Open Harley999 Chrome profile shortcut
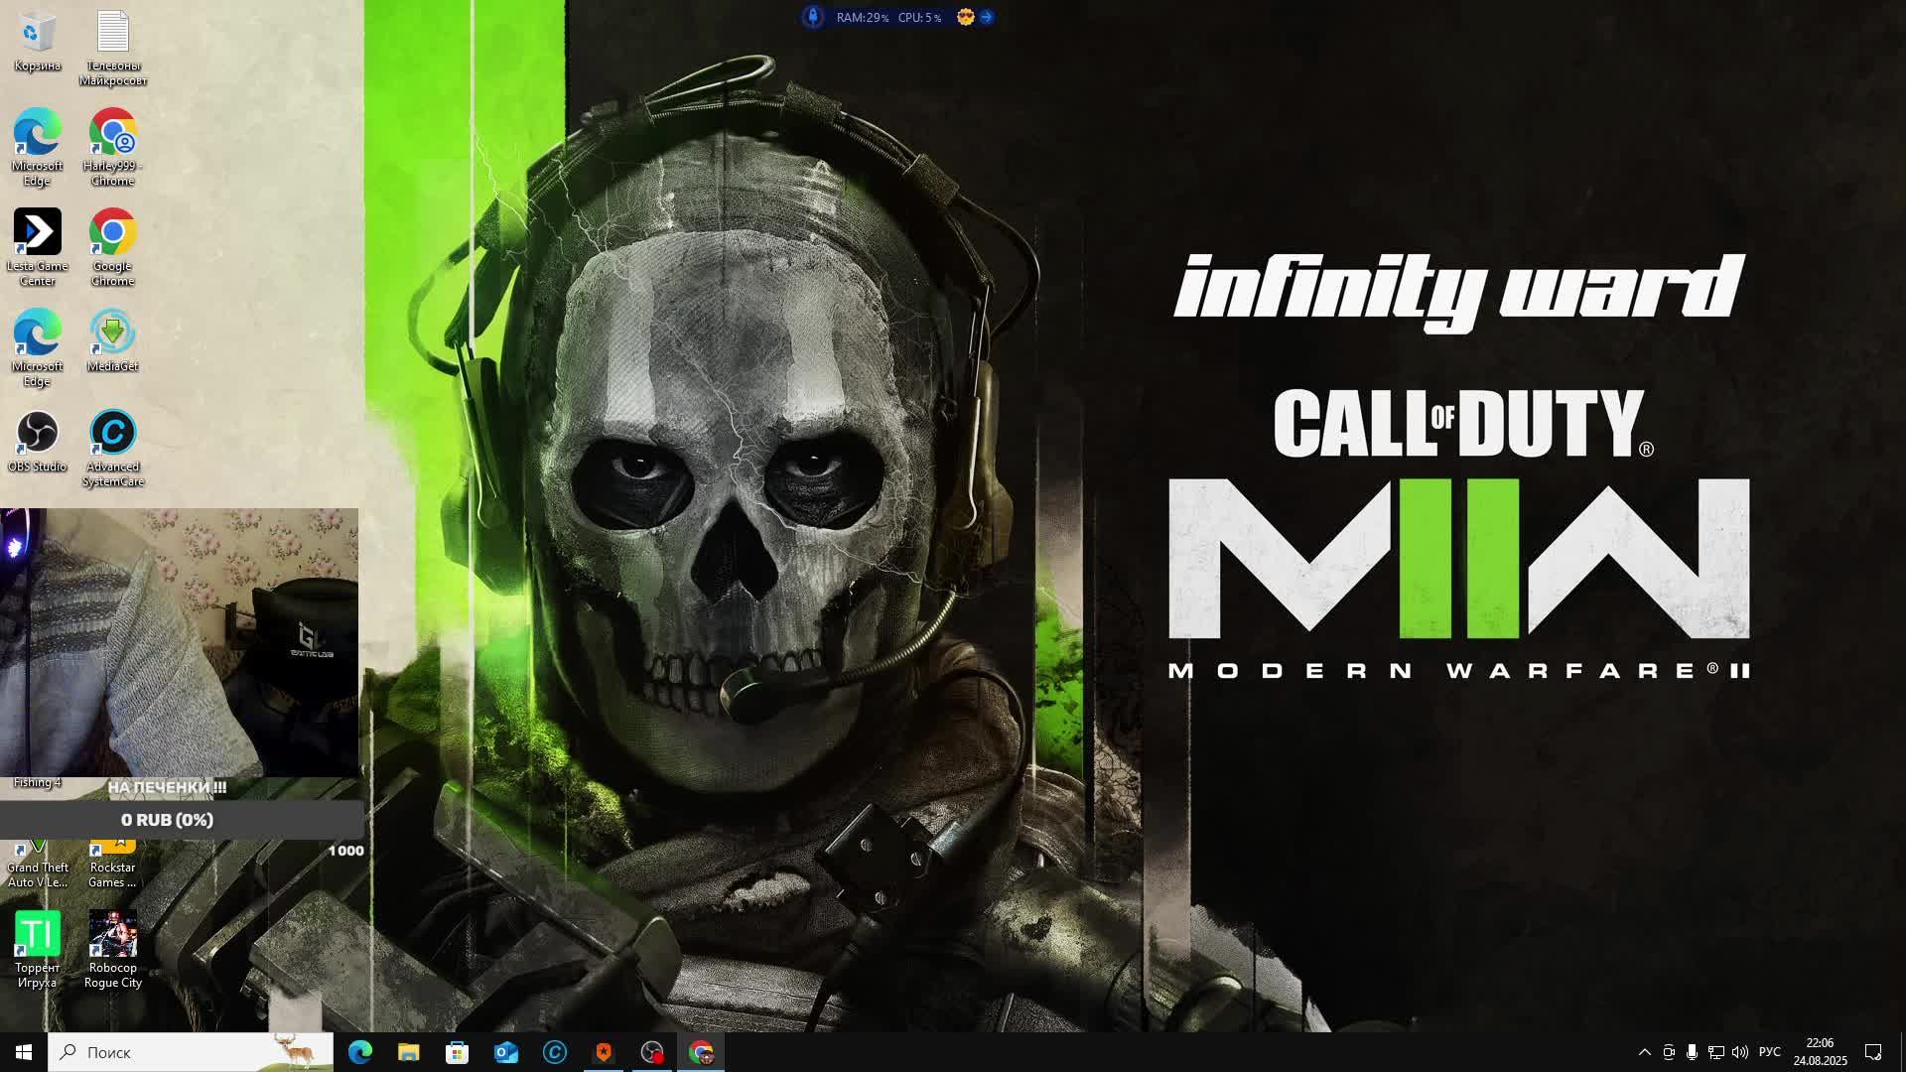The image size is (1906, 1072). (112, 133)
